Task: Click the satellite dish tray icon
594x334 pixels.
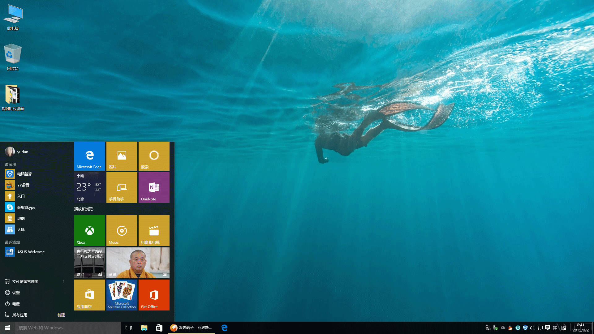Action: tap(488, 328)
